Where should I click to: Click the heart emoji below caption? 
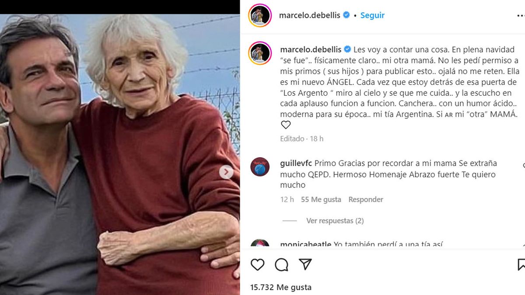click(286, 125)
